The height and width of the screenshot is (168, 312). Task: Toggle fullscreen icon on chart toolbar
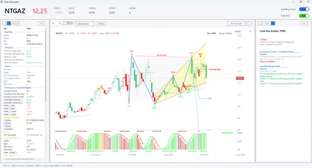tap(249, 23)
